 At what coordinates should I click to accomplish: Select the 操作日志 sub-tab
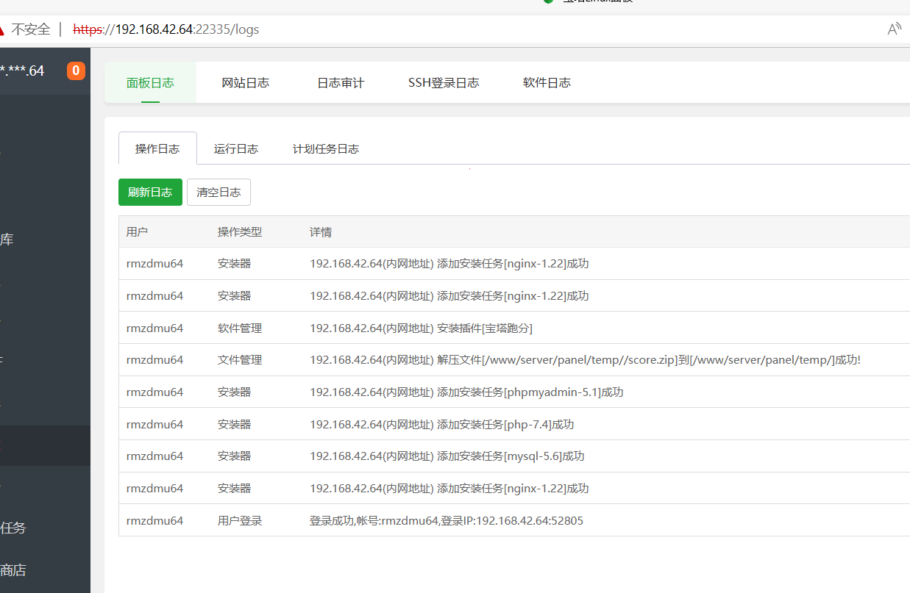tap(157, 148)
